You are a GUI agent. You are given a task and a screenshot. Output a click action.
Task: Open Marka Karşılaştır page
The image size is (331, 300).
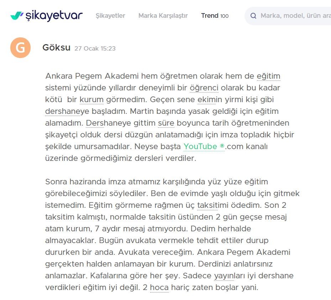163,16
